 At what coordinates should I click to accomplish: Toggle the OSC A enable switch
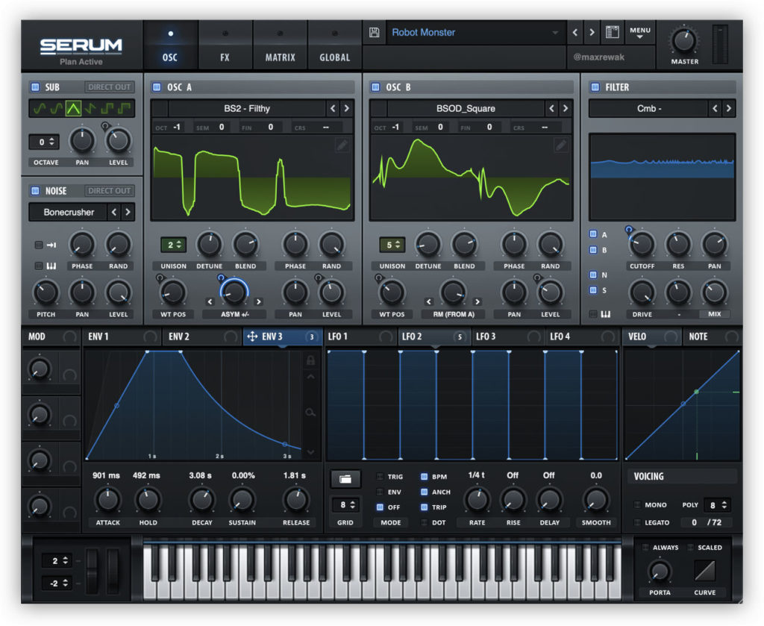pyautogui.click(x=157, y=87)
